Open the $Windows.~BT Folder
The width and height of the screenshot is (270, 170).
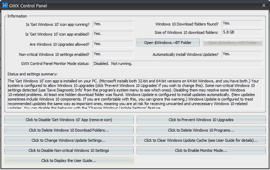pyautogui.click(x=168, y=43)
